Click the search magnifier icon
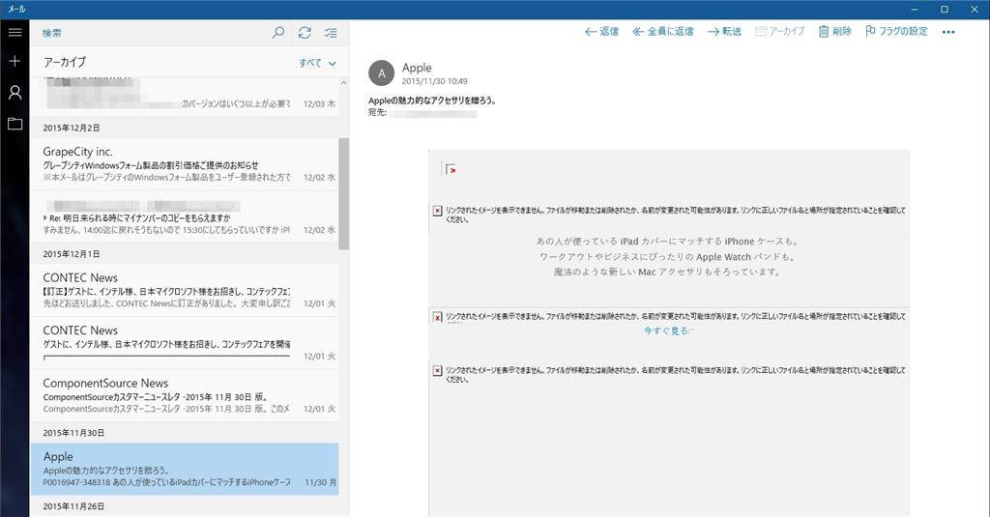990x517 pixels. 277,32
